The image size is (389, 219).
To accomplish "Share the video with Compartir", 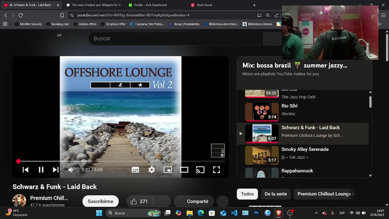I will [x=193, y=201].
